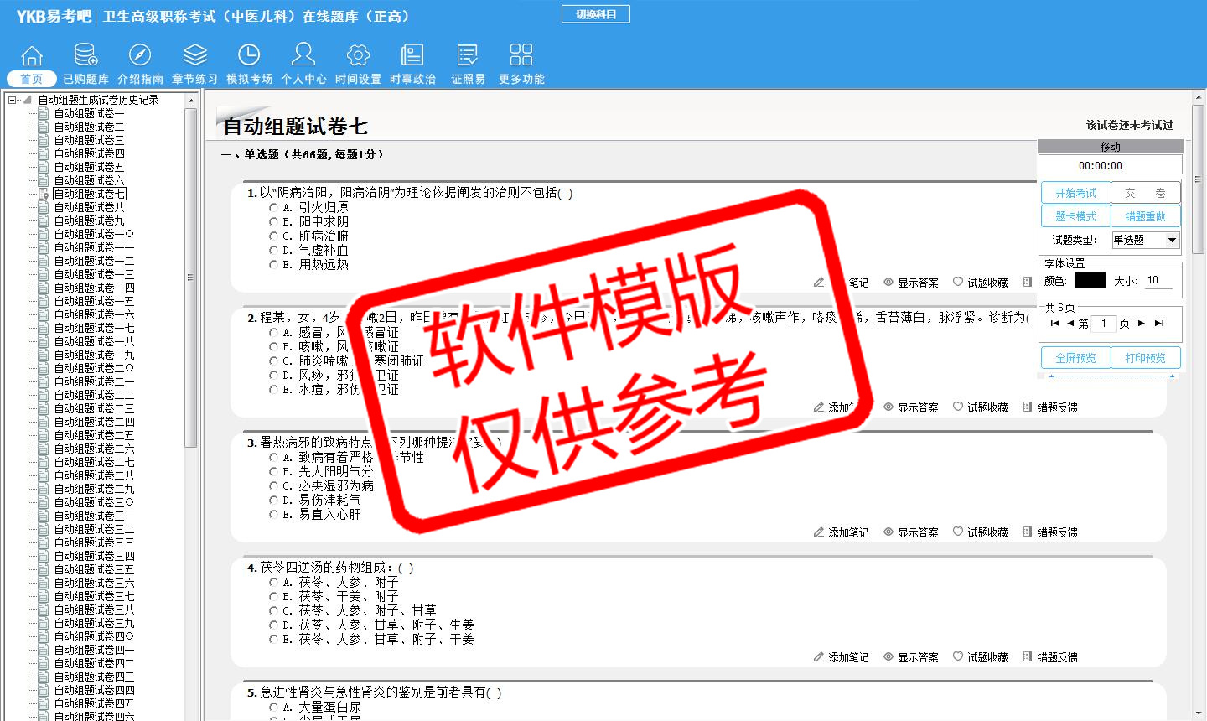Select option A 引火归原 for question 1
Screen dimensions: 1207x721
(273, 208)
